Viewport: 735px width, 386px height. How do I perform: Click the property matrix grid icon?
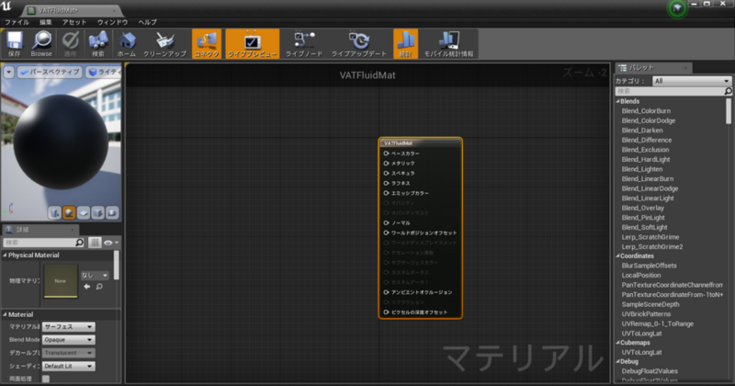pyautogui.click(x=95, y=243)
